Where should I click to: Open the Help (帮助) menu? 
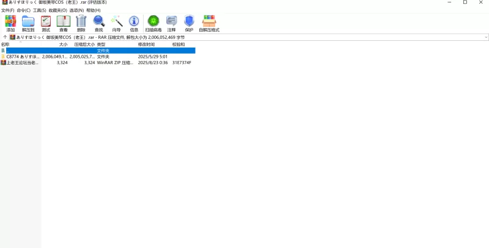pyautogui.click(x=94, y=10)
